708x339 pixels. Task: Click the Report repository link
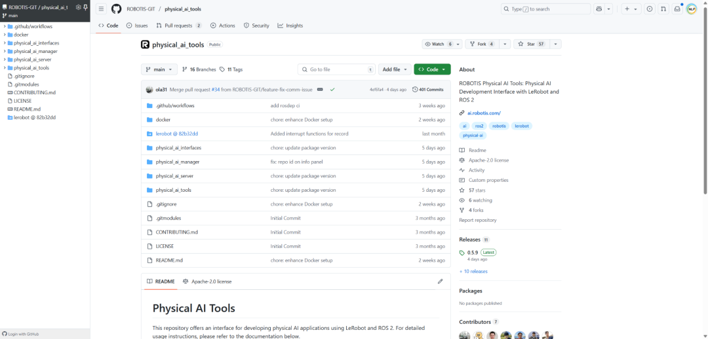pyautogui.click(x=478, y=220)
